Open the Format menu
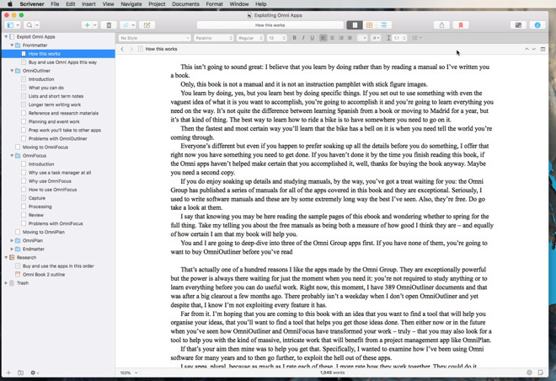Image resolution: width=556 pixels, height=381 pixels. 214,4
